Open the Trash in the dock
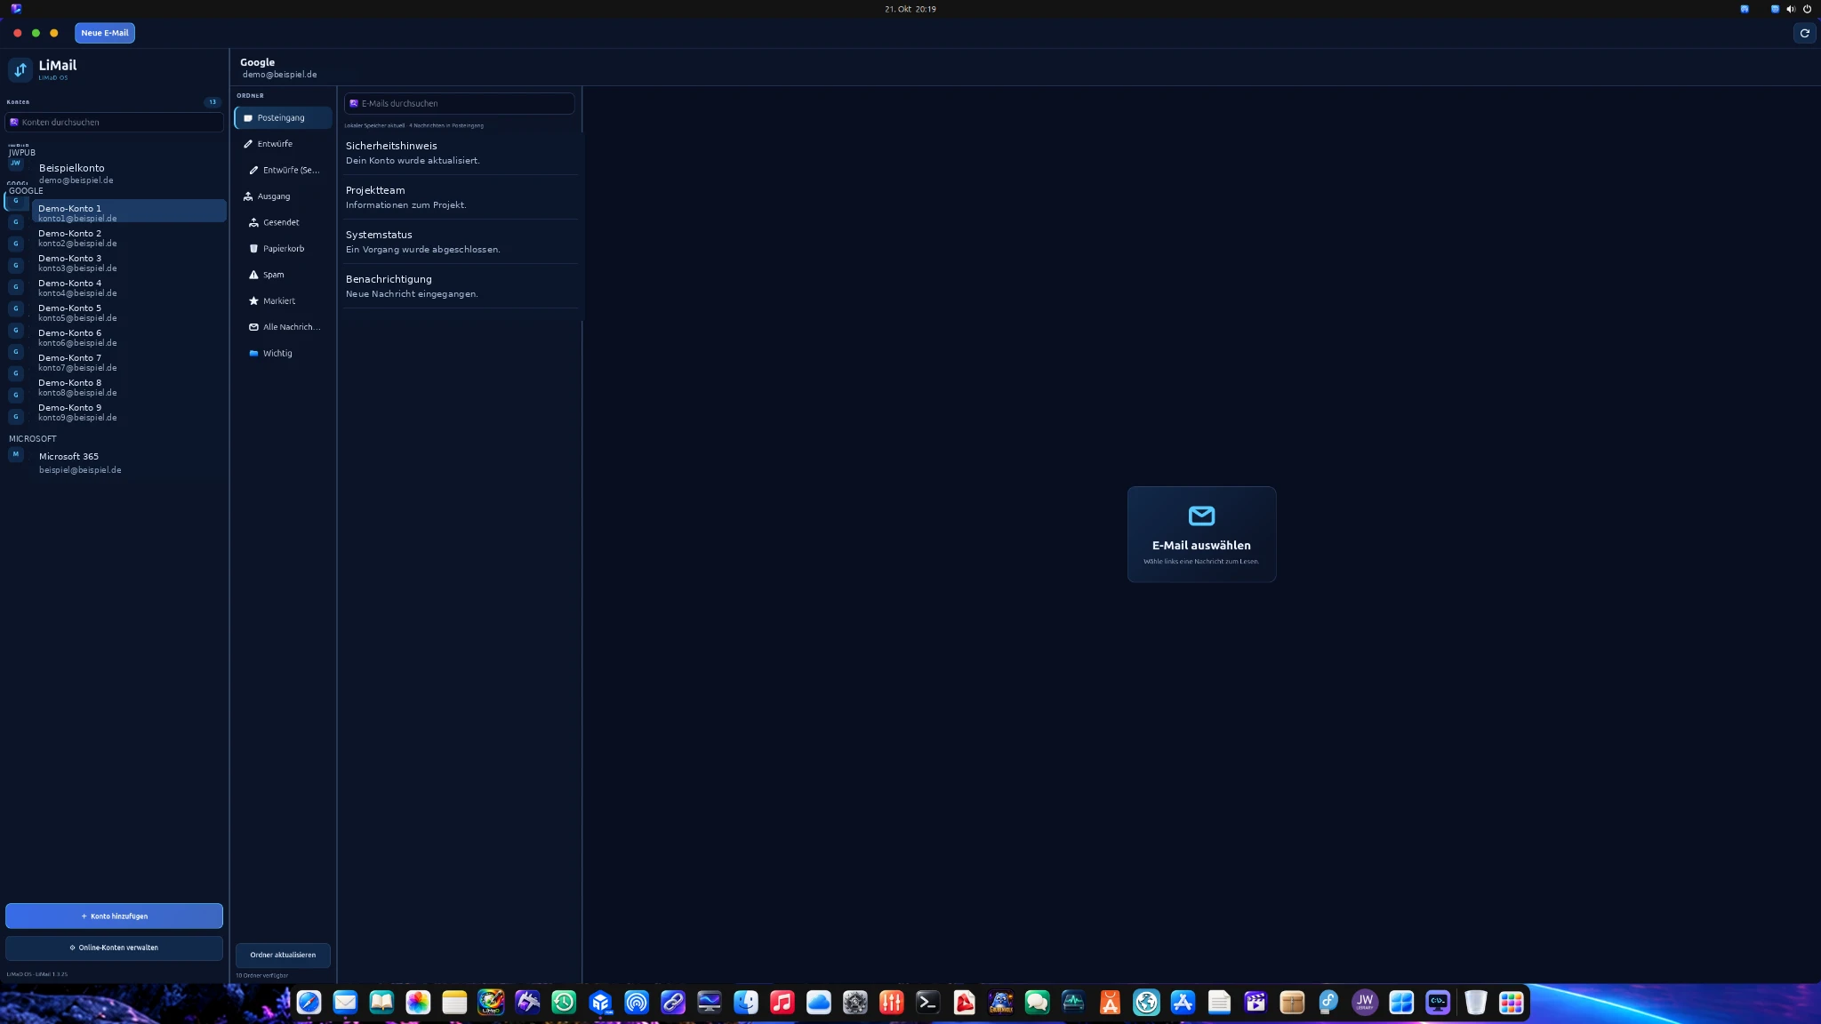 point(1475,1003)
